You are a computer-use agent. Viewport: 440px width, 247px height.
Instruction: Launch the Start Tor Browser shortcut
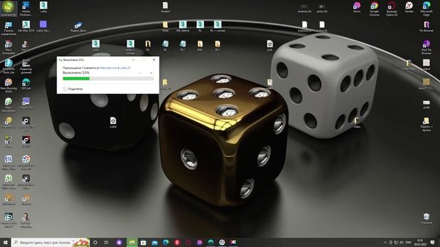[426, 47]
